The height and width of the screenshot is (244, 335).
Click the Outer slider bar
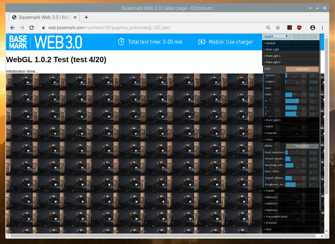pos(296,95)
